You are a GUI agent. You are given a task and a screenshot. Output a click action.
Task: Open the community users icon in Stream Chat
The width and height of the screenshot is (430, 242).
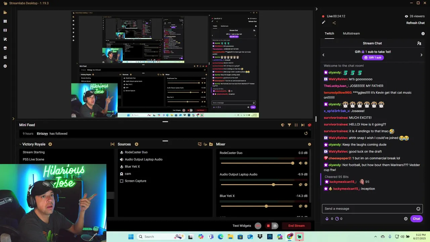point(419,43)
